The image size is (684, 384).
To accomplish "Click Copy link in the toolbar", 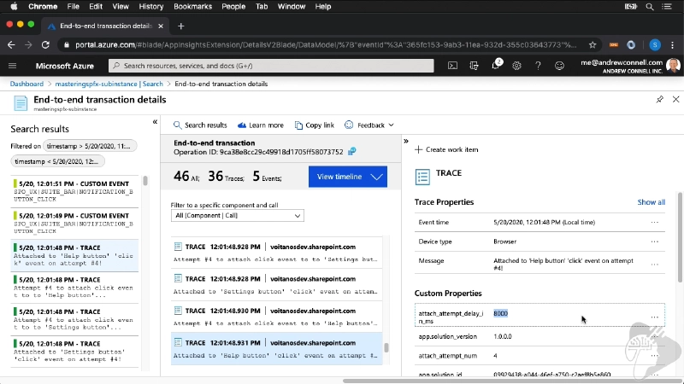I will coord(314,125).
